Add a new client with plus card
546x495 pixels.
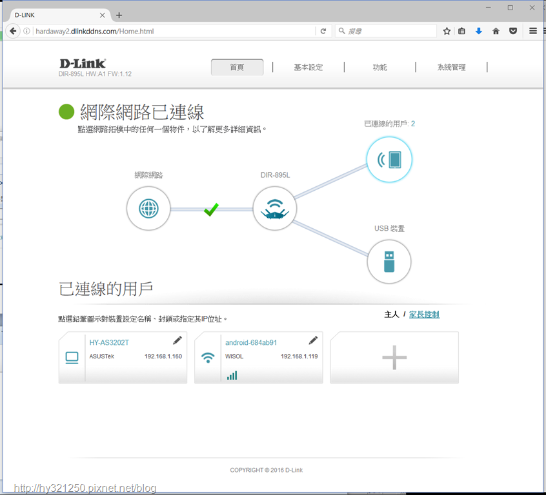coord(394,358)
